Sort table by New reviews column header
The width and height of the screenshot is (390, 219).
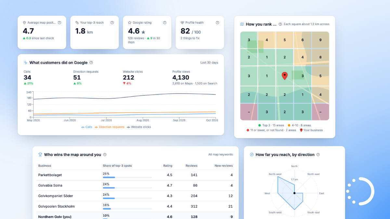224,166
